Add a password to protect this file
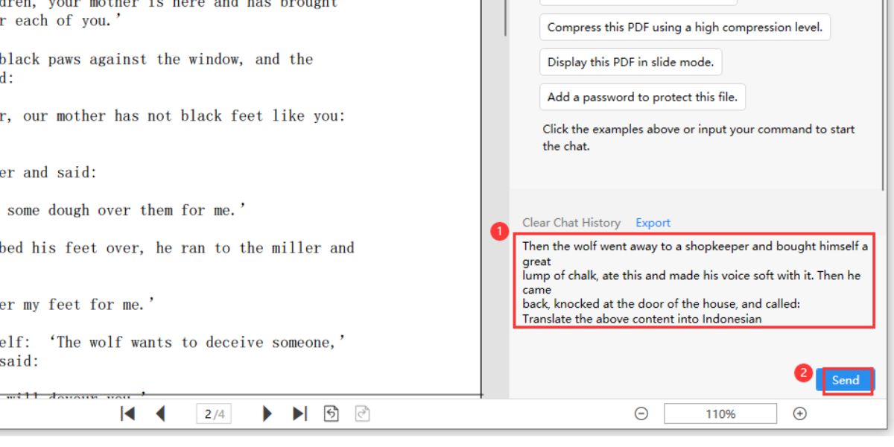Screen dimensions: 894x447 [x=641, y=97]
